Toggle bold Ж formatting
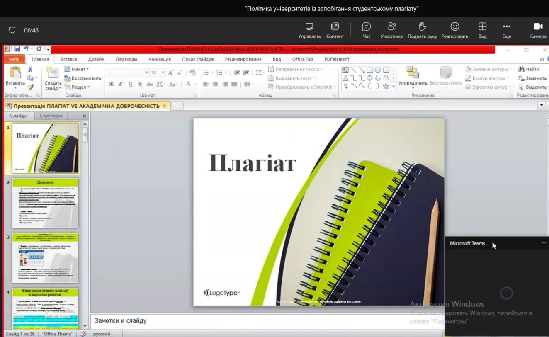 (111, 84)
